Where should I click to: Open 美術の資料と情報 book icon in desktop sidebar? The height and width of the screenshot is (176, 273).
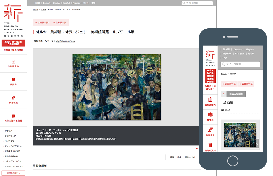13,116
